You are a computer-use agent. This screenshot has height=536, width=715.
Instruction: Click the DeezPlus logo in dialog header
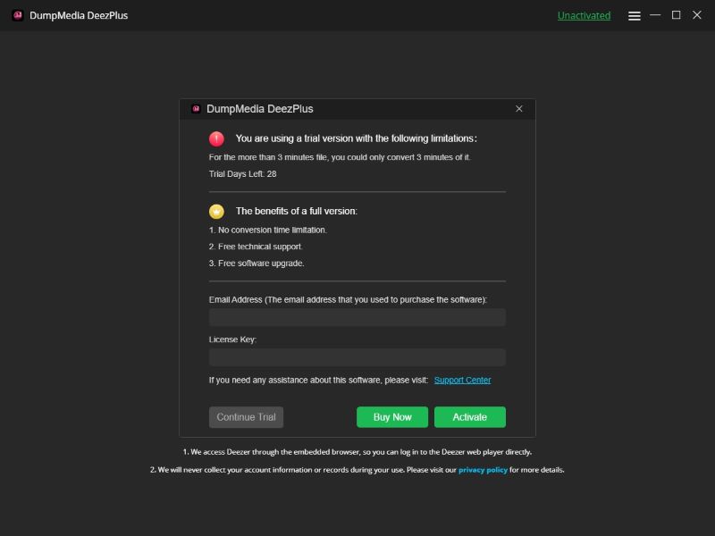click(196, 109)
